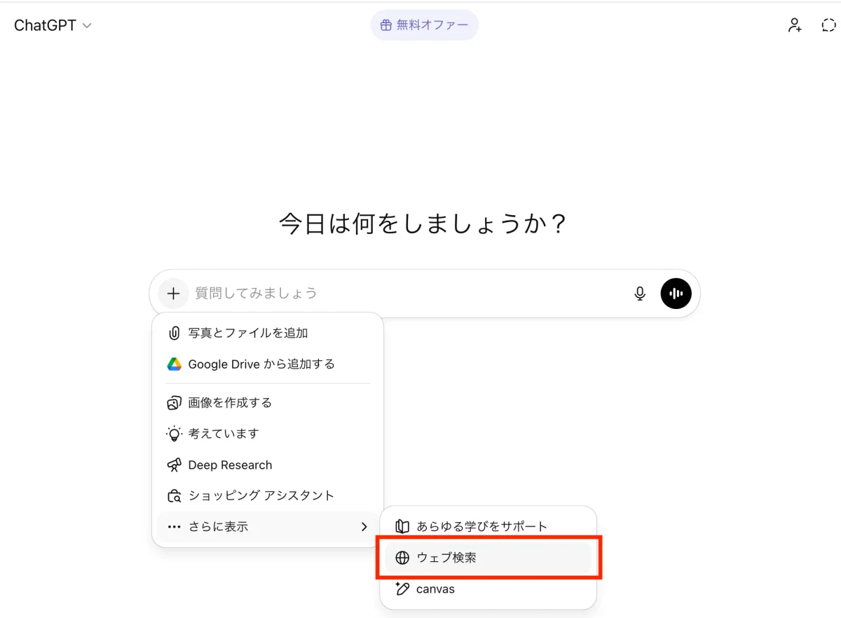Click the gift icon in 無料オファー
The width and height of the screenshot is (841, 618).
385,26
